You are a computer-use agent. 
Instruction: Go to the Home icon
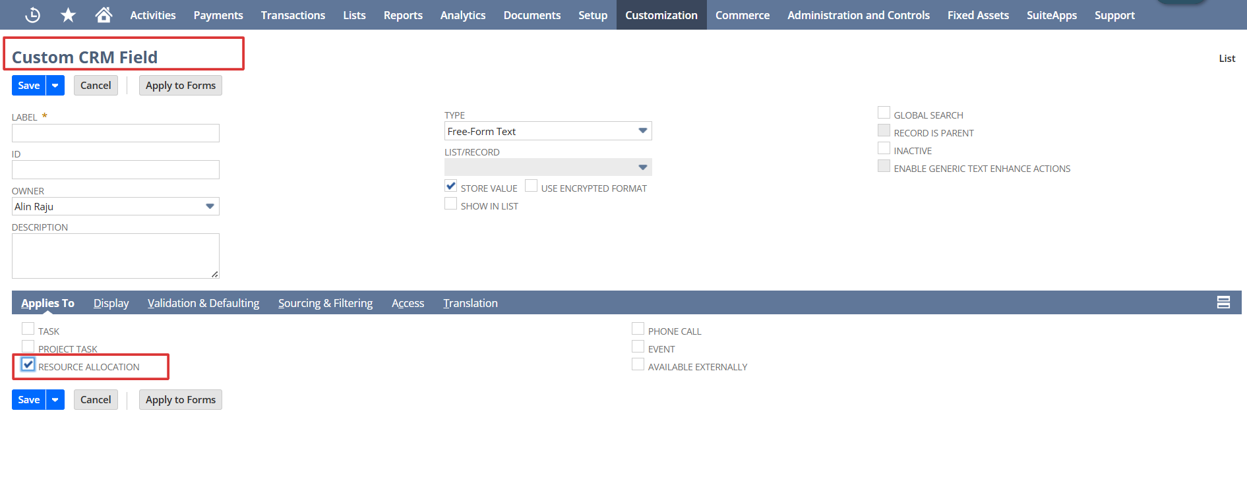(104, 14)
